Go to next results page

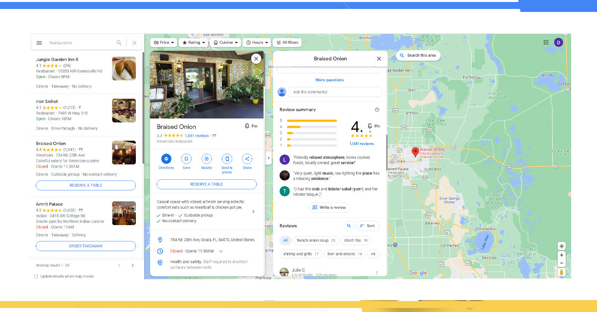(133, 265)
